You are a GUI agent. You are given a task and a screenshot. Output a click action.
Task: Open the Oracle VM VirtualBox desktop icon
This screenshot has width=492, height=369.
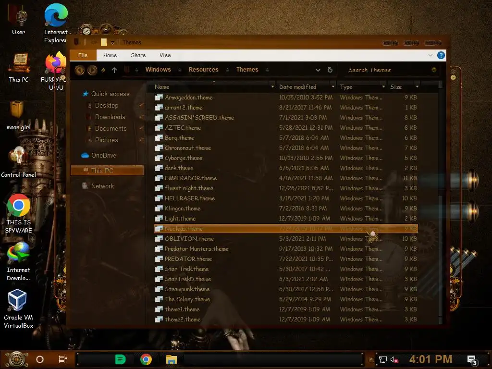pos(18,309)
